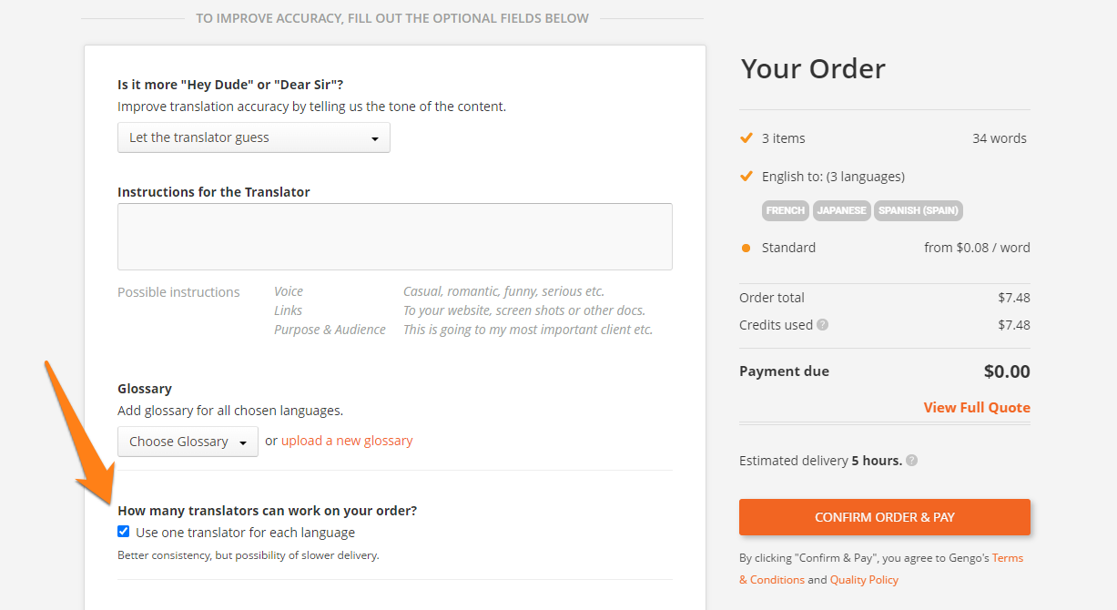Click the FRENCH language tag
1117x610 pixels.
point(786,210)
